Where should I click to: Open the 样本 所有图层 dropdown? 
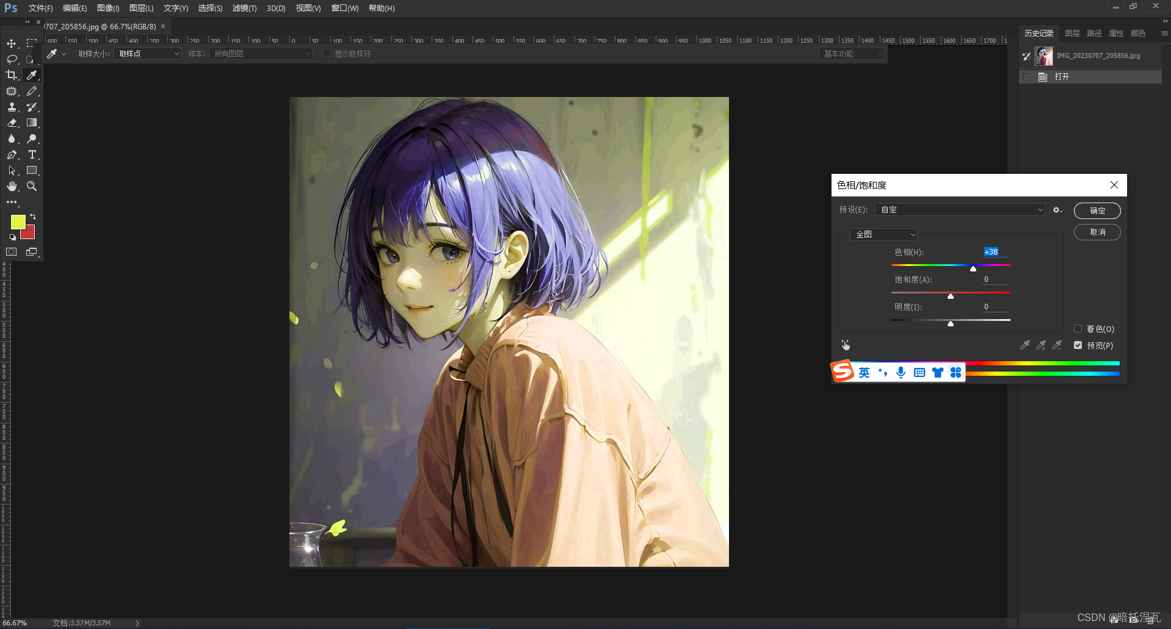tap(261, 54)
